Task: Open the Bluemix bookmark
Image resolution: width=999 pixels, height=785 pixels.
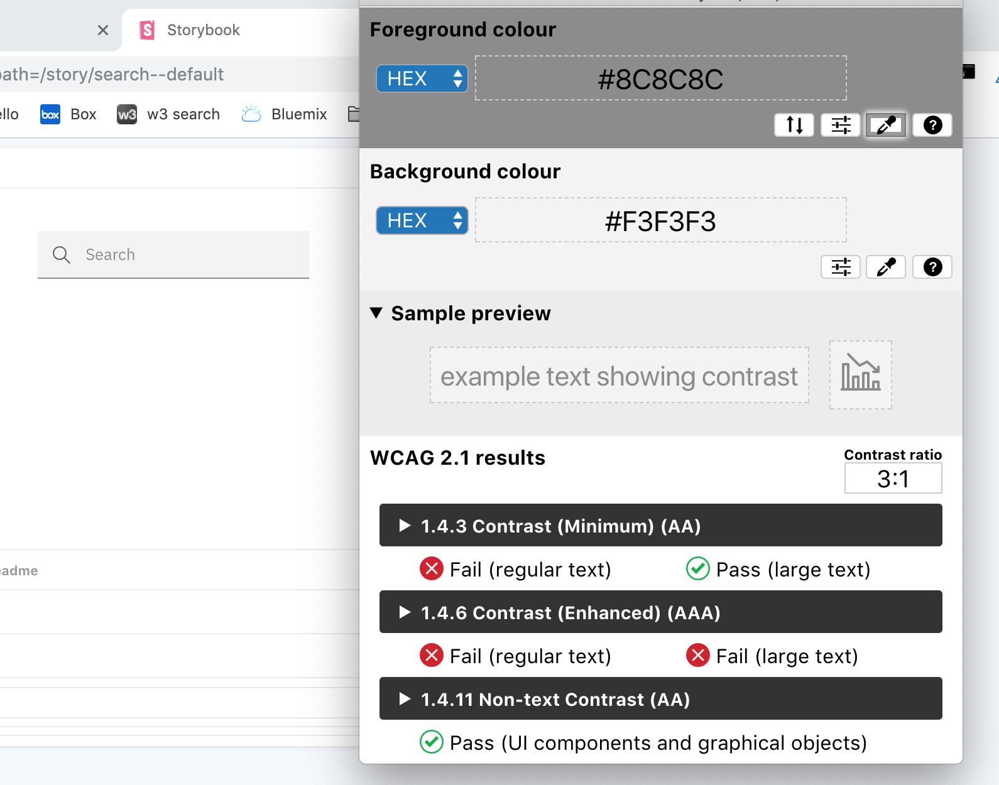Action: point(284,114)
